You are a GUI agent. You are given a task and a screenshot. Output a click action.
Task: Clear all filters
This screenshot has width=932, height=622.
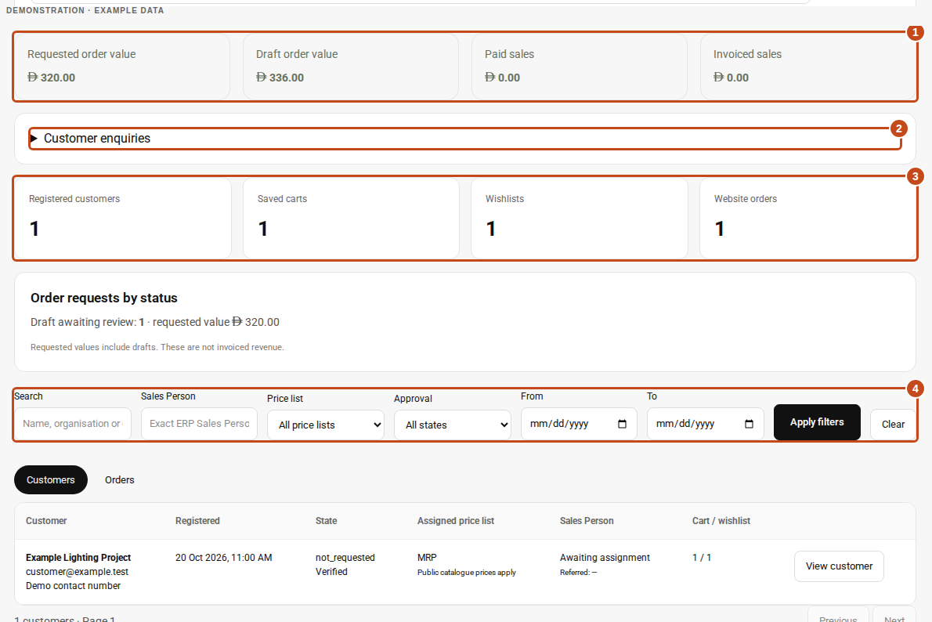[x=893, y=424]
